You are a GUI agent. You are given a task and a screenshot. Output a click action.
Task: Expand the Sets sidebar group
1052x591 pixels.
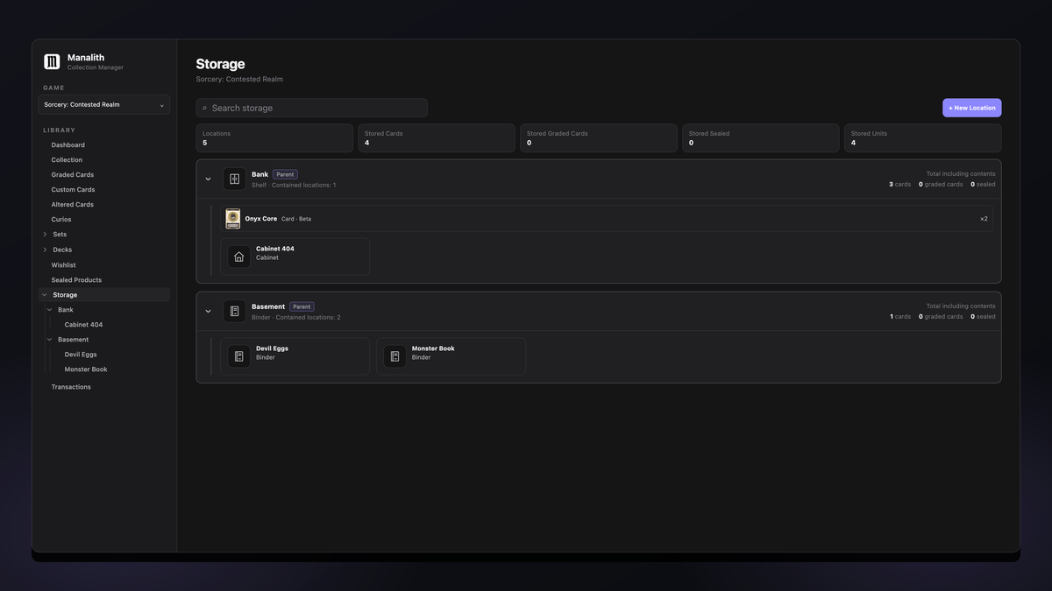click(45, 235)
